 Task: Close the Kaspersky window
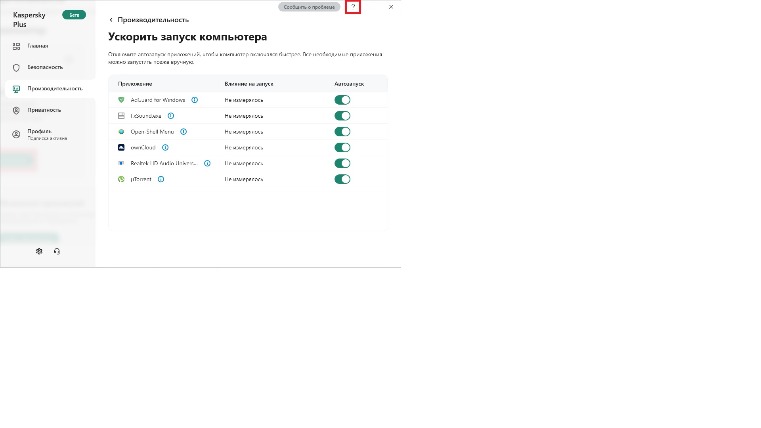point(391,7)
